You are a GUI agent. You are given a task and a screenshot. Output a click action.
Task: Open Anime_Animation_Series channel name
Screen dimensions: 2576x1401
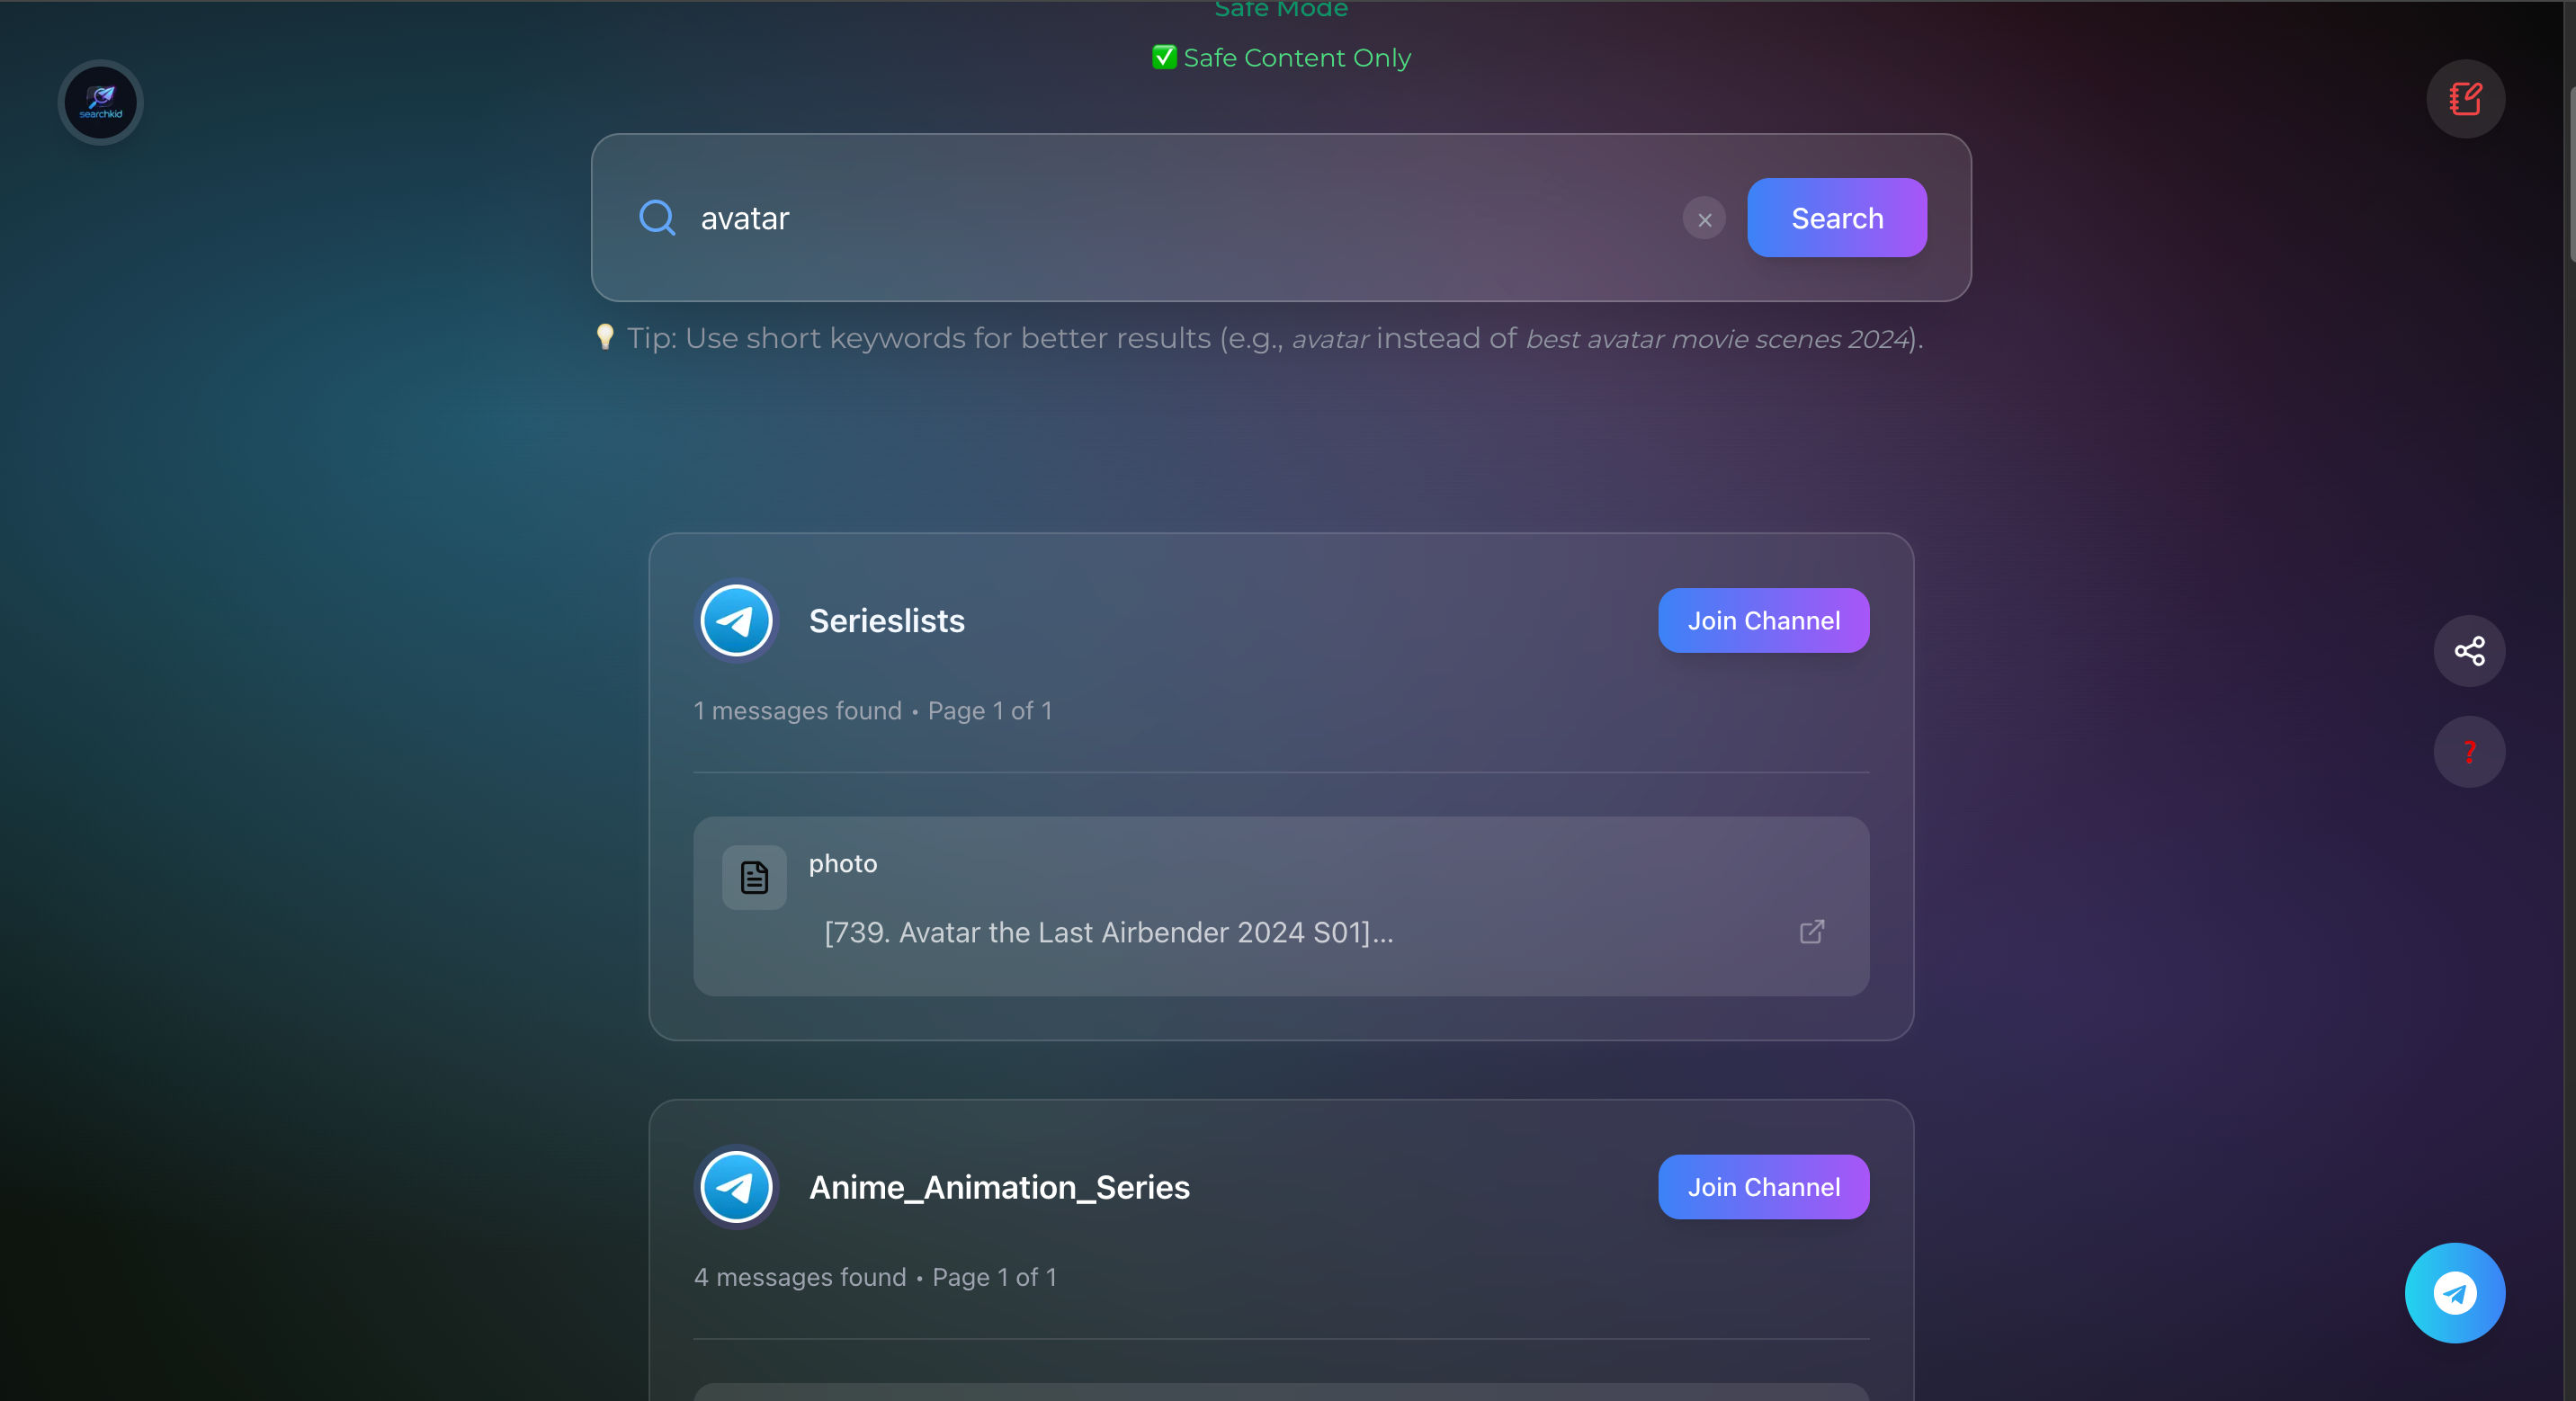coord(999,1187)
